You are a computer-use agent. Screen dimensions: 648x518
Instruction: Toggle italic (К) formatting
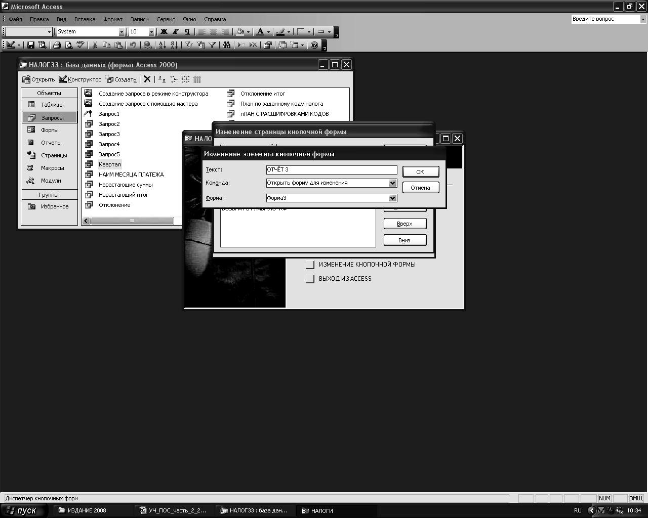click(175, 32)
